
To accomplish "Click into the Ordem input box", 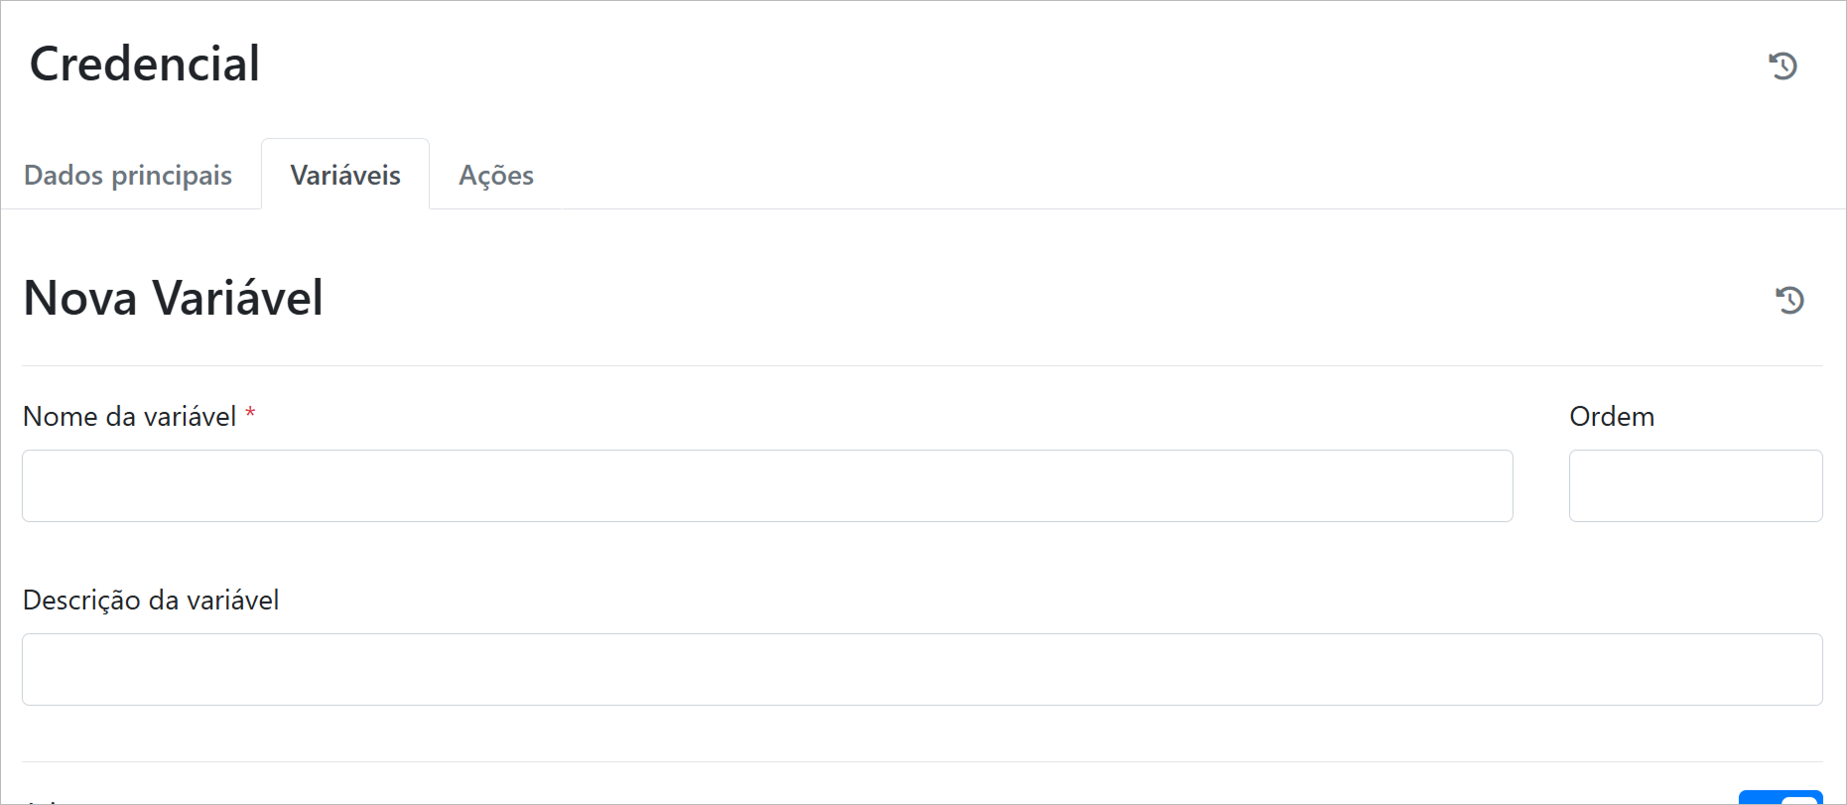I will click(x=1694, y=486).
